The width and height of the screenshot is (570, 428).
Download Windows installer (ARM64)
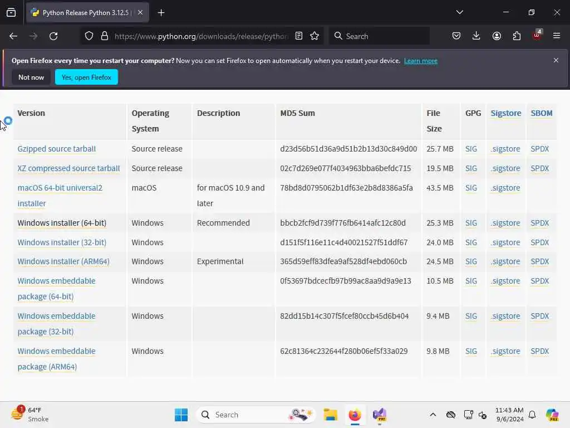(x=63, y=261)
